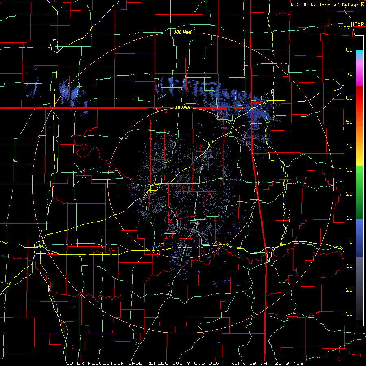Click the blue segment of the color bar
Viewport: 366px width, 366px height.
tap(359, 237)
